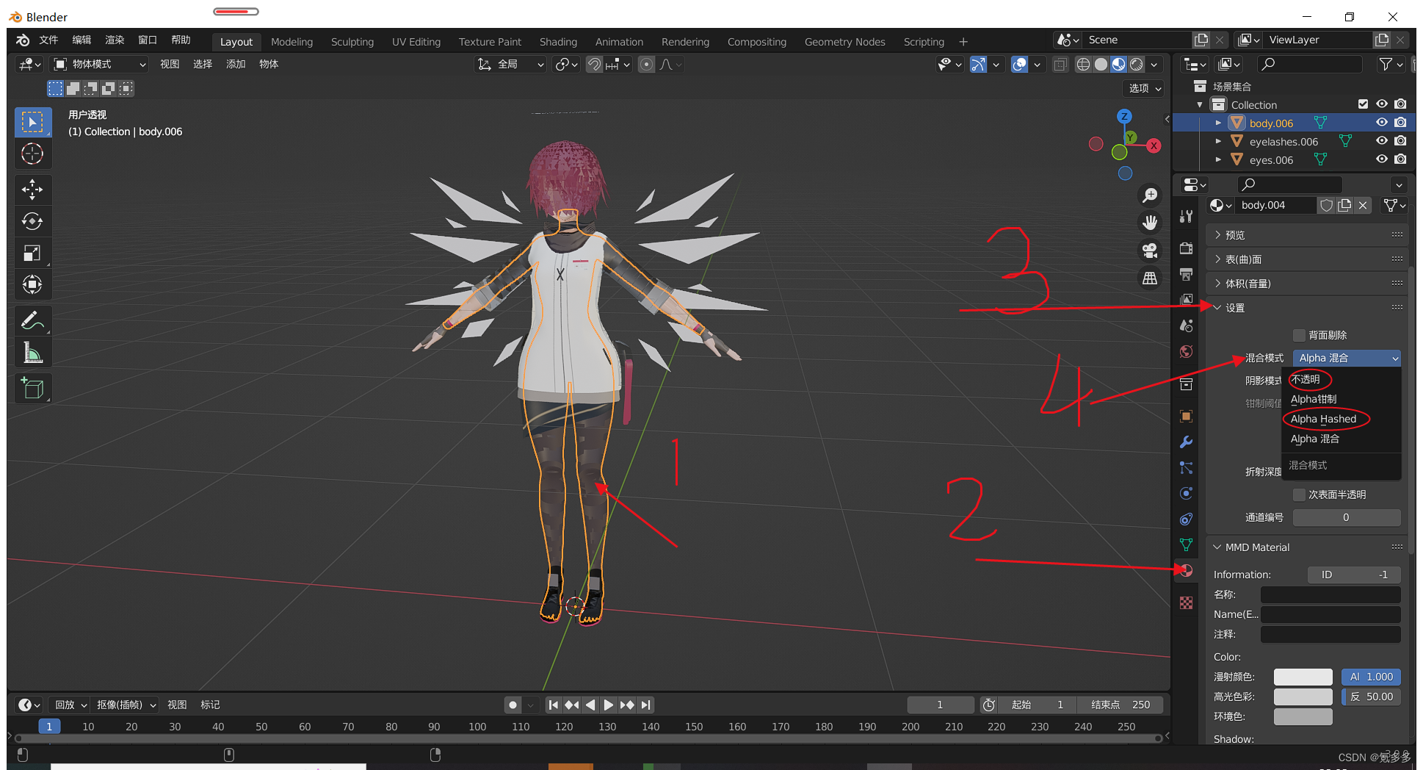Screen dimensions: 1423x770
Task: Expand eyelashes.006 tree item
Action: (1218, 141)
